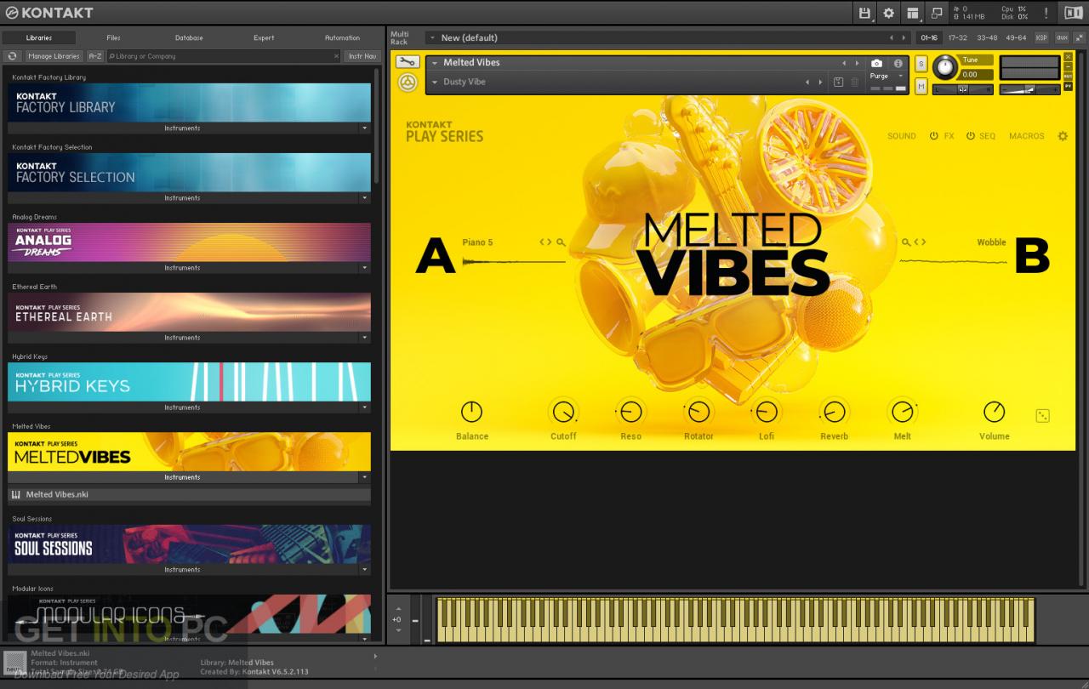Clear the library search field
The image size is (1089, 689).
[x=335, y=56]
